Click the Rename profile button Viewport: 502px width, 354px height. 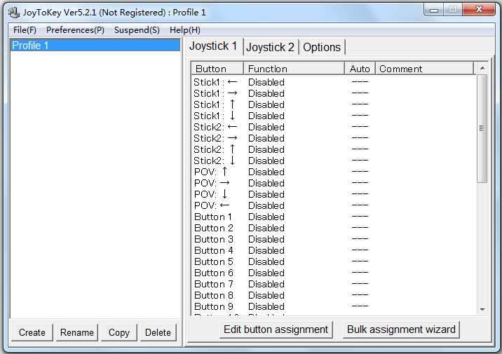(x=77, y=332)
